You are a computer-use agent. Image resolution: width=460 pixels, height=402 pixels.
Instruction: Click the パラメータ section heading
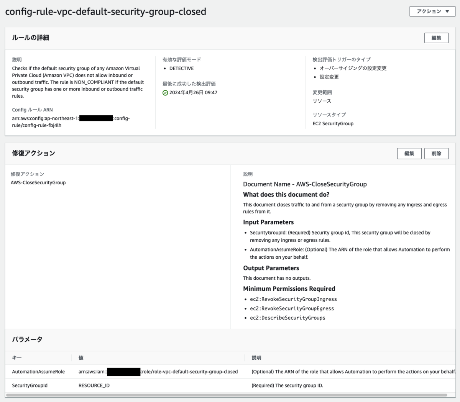coord(27,340)
